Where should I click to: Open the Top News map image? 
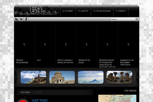(x=117, y=98)
